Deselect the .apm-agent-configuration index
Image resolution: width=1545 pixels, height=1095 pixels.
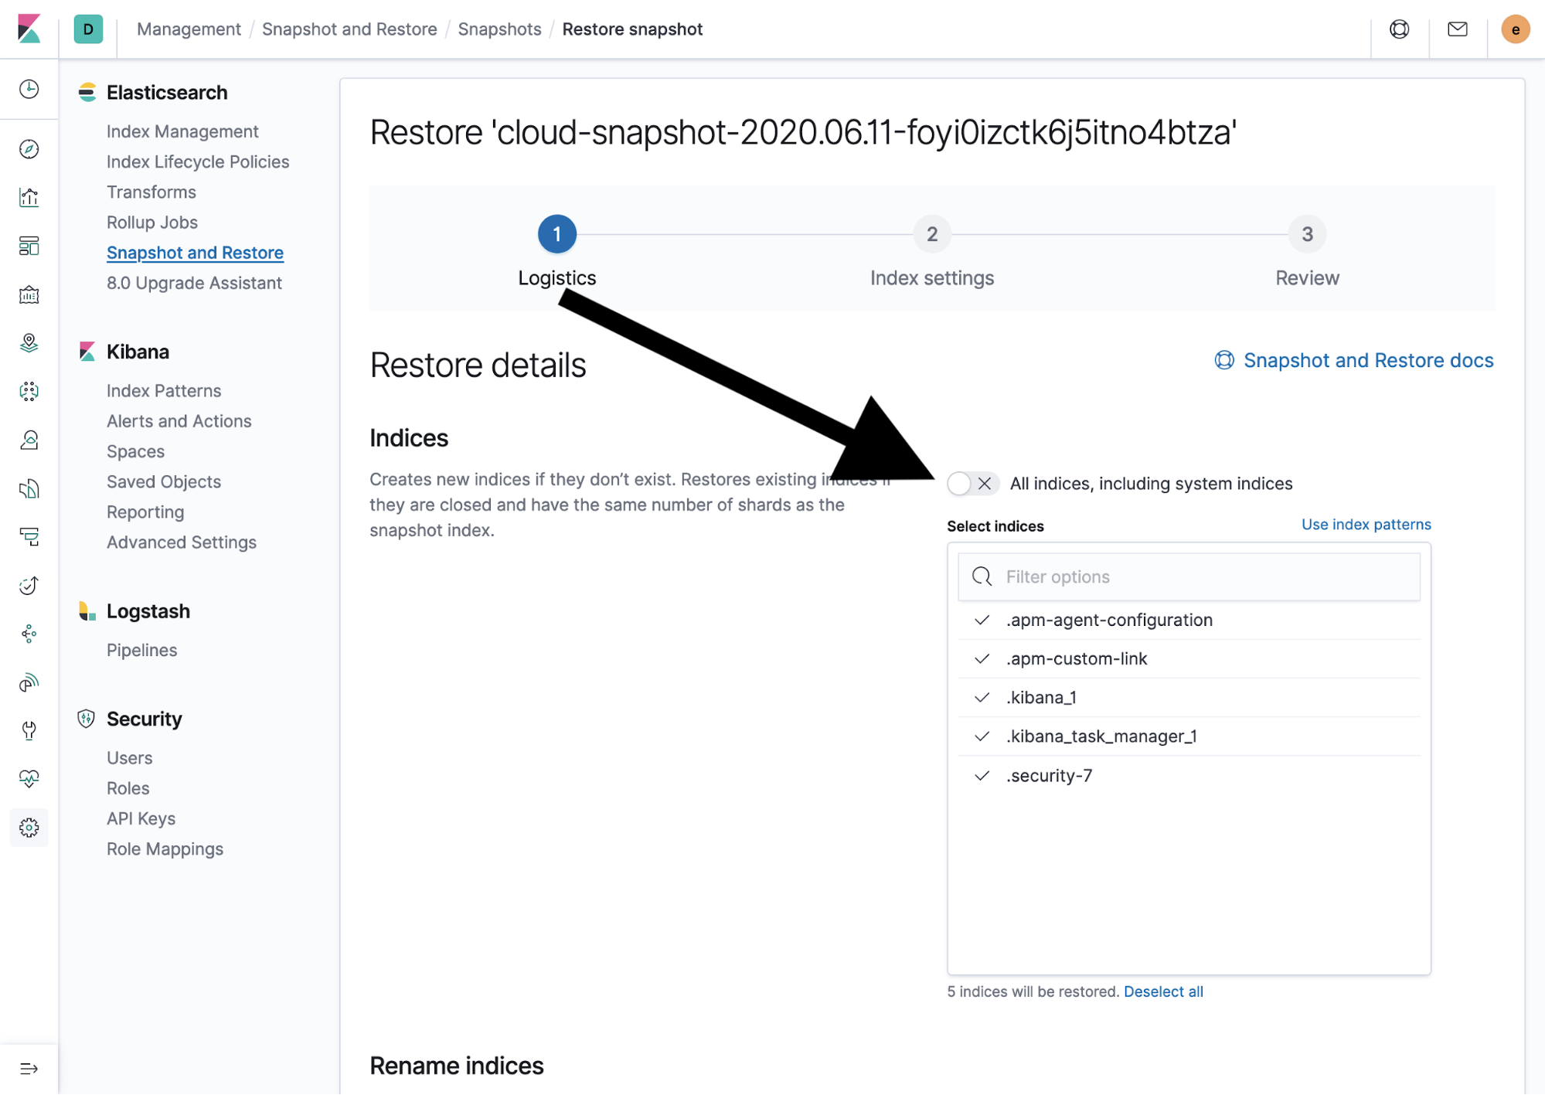[x=1189, y=621]
